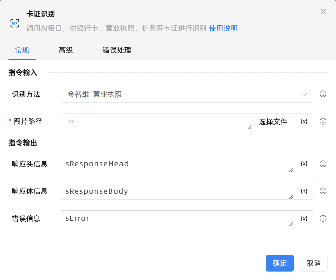Viewport: 336px width, 280px height.
Task: Click {x} variable icon for 响应体信息
Action: pos(304,191)
